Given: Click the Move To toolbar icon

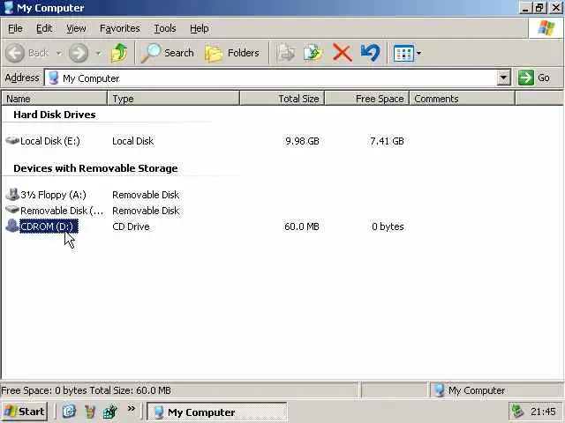Looking at the screenshot, I should (286, 53).
